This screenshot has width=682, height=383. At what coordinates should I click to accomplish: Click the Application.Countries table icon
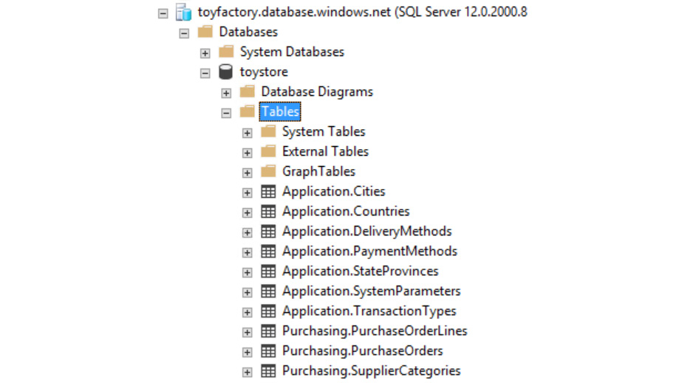point(268,212)
